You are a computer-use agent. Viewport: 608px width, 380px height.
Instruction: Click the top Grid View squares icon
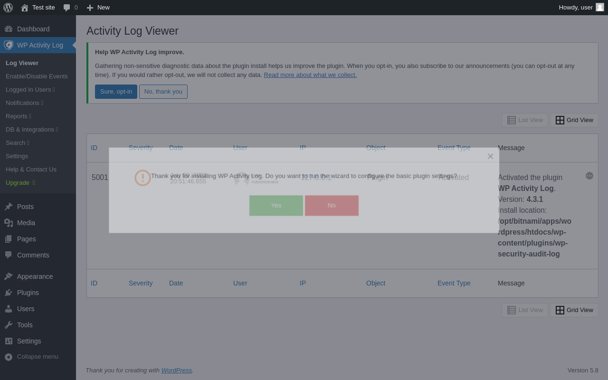pos(560,120)
